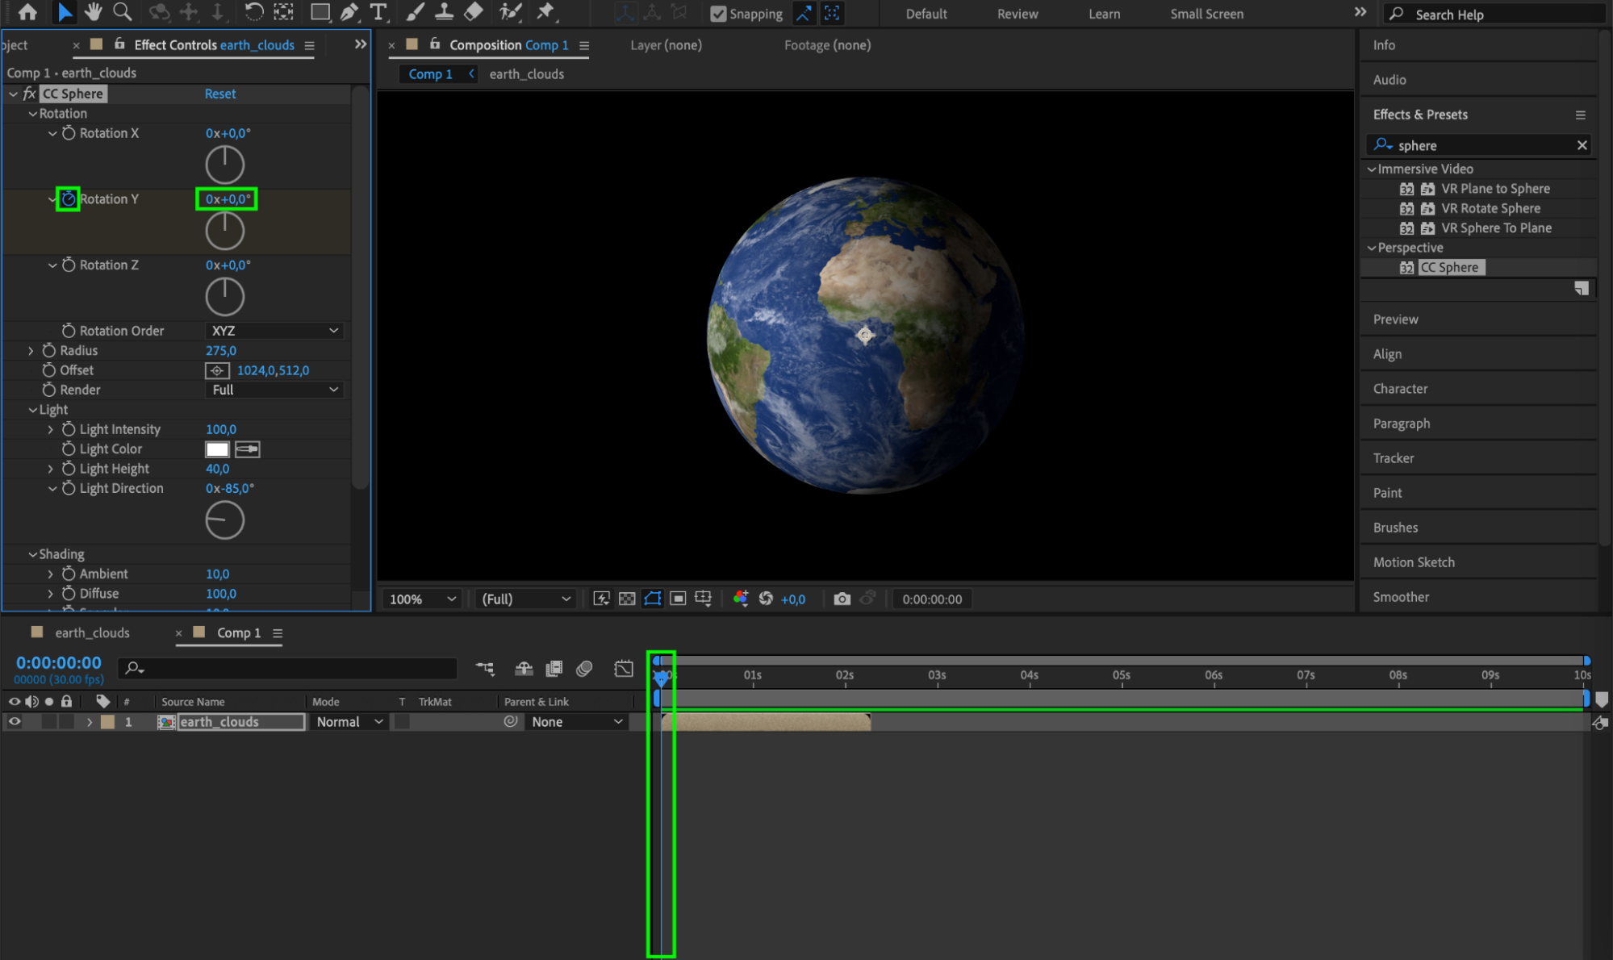
Task: Click Rotation Y stopwatch icon
Action: [x=69, y=199]
